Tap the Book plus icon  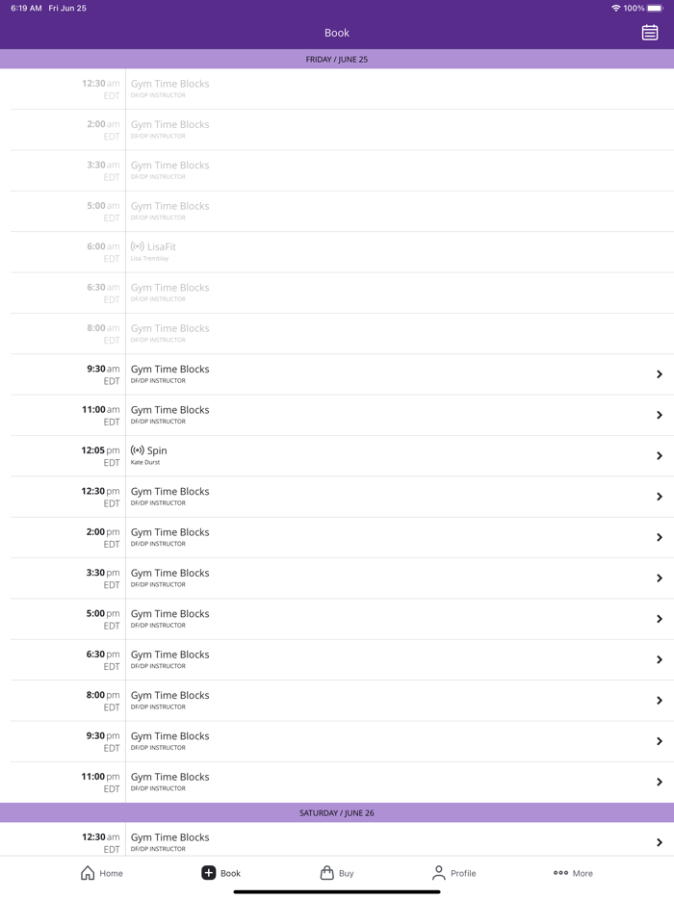pos(208,873)
